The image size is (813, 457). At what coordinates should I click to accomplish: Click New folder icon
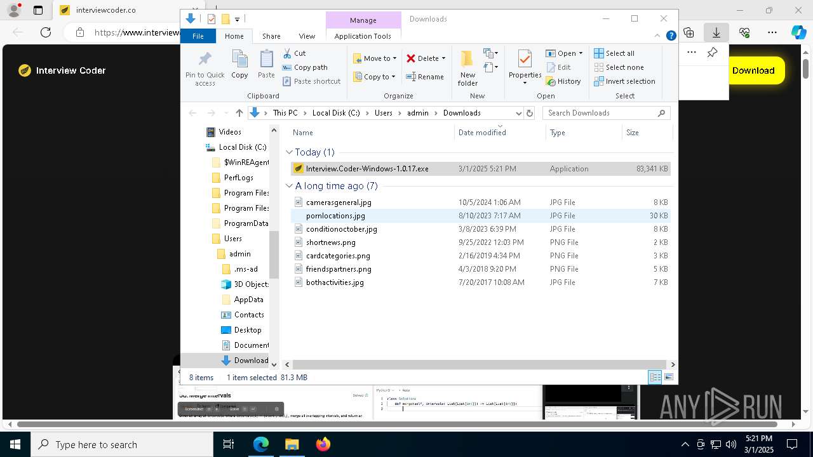467,59
